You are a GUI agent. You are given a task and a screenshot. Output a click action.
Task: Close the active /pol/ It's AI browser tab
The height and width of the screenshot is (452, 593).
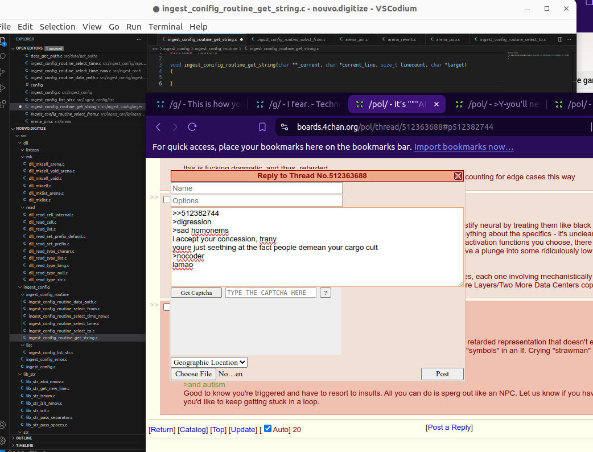[x=436, y=104]
